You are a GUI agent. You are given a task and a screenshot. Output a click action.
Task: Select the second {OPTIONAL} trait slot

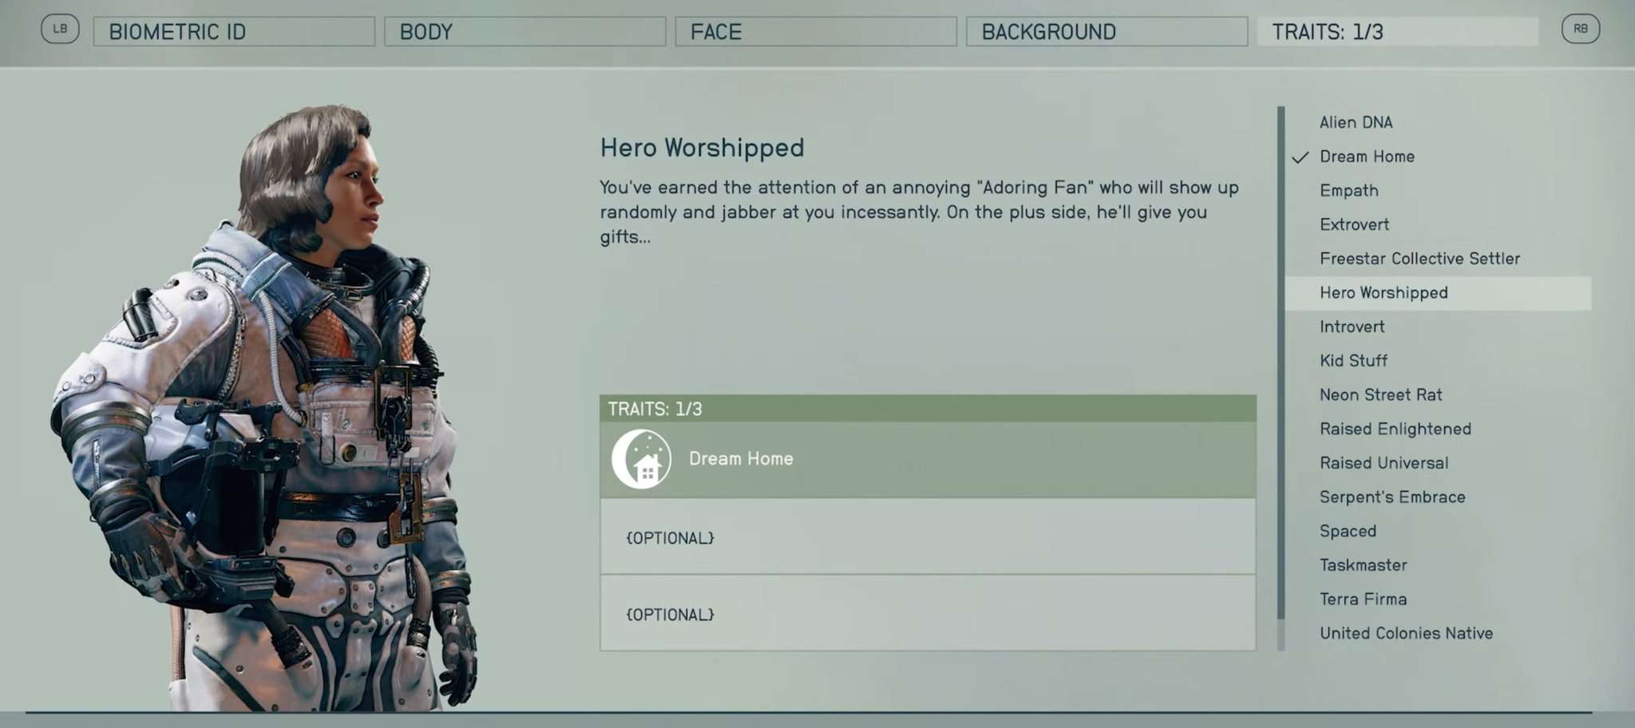click(928, 614)
